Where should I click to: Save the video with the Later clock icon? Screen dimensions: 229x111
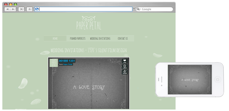pos(125,67)
